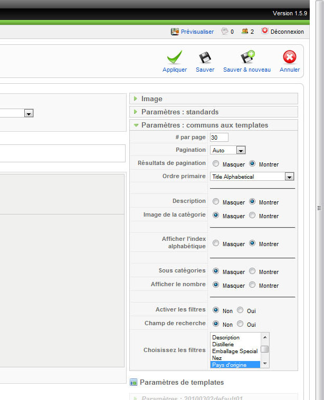324x400 pixels.
Task: Click the filters list scroll up arrow
Action: tap(265, 337)
